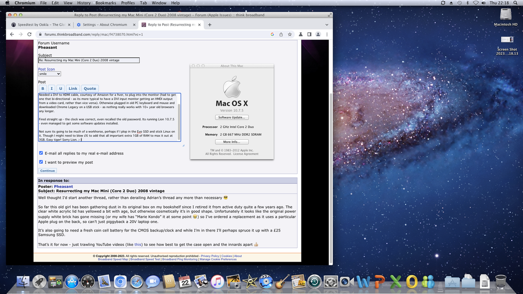The image size is (523, 294).
Task: Enter full screen with the window's arrows icon
Action: 330,15
